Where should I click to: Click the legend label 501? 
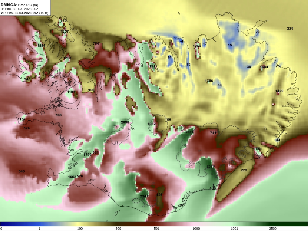pyautogui.click(x=157, y=229)
